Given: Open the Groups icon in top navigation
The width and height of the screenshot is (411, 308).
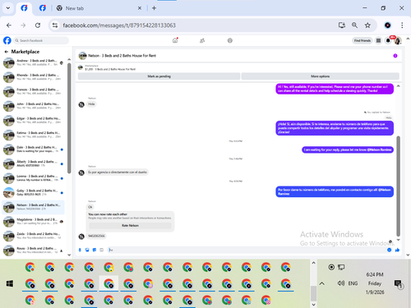Looking at the screenshot, I should [230, 40].
